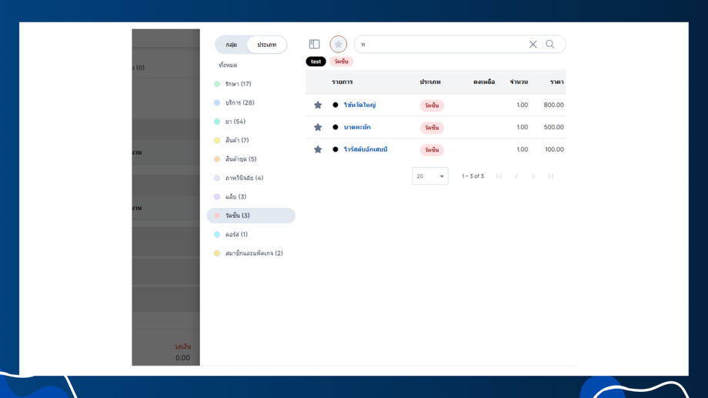
Task: Click black color dot on ไข้หวัดใหญ่ row
Action: point(335,105)
